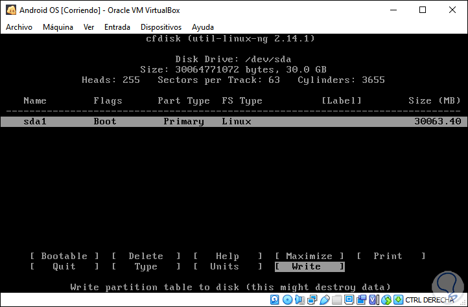Select the Delete option in cfdisk
This screenshot has width=468, height=307.
click(x=146, y=256)
